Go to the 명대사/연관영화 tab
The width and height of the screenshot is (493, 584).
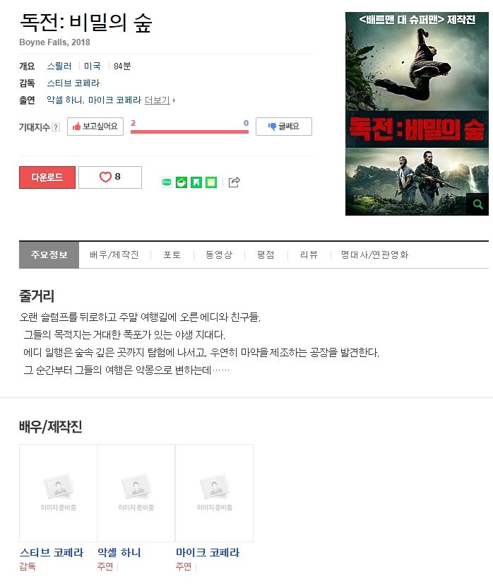tap(374, 255)
